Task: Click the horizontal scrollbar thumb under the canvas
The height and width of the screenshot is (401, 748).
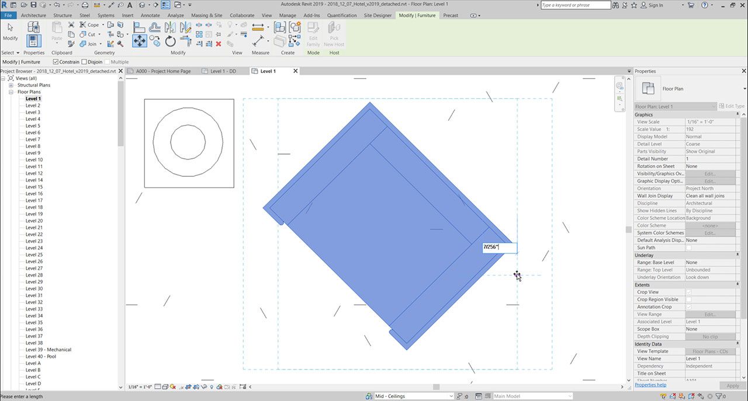Action: click(x=436, y=387)
